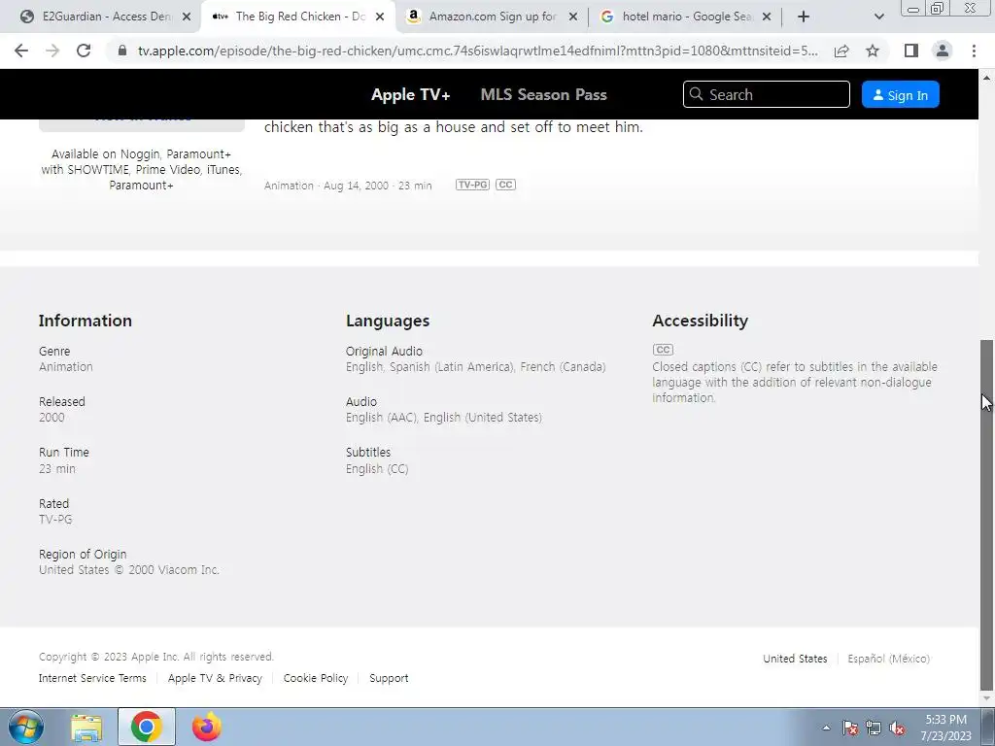Click the CC badge under Accessibility
This screenshot has height=746, width=995.
click(x=663, y=350)
